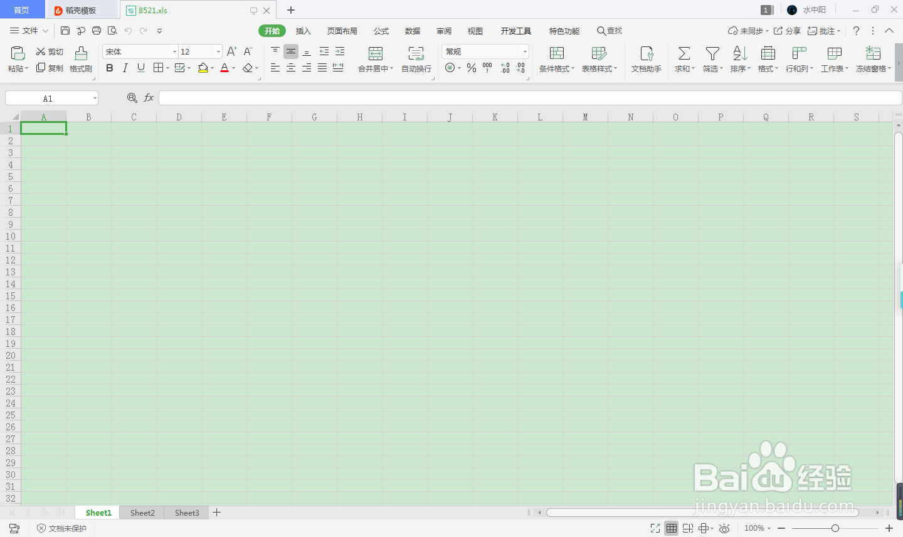Click decrease decimal places icon
903x537 pixels.
click(x=520, y=68)
